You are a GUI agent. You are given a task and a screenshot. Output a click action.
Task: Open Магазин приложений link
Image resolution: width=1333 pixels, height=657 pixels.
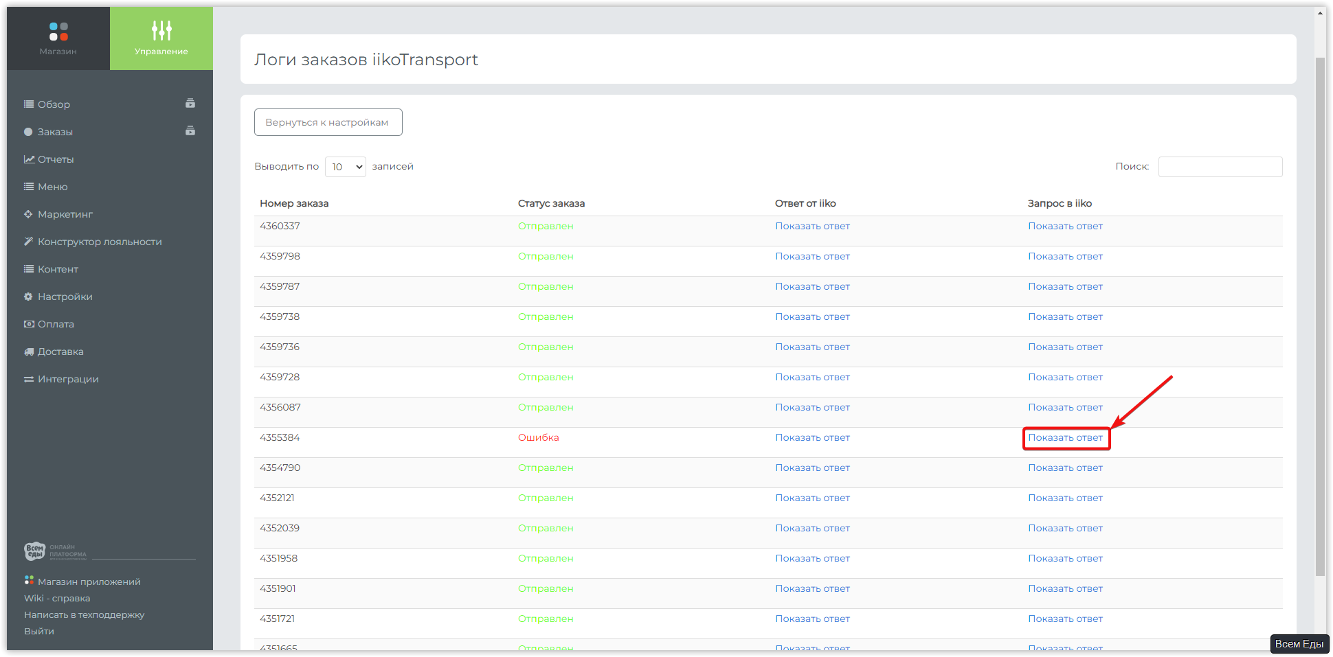89,581
